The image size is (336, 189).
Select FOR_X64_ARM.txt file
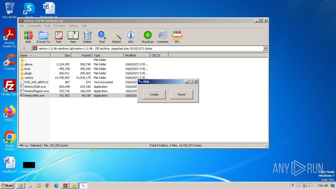coord(36,82)
